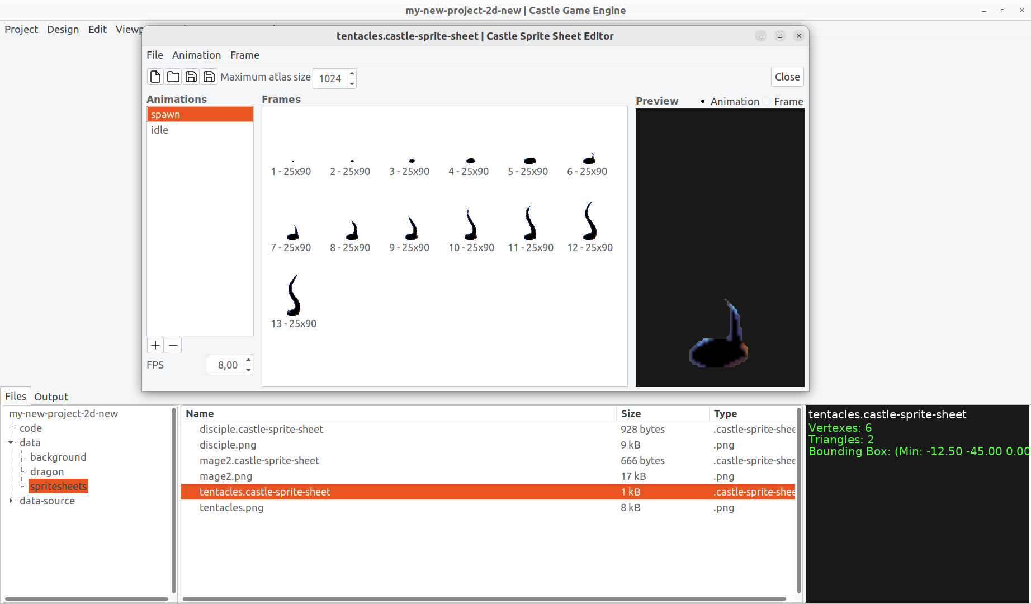Image resolution: width=1031 pixels, height=604 pixels.
Task: Decrease the FPS value with the spinner arrow
Action: pos(248,369)
